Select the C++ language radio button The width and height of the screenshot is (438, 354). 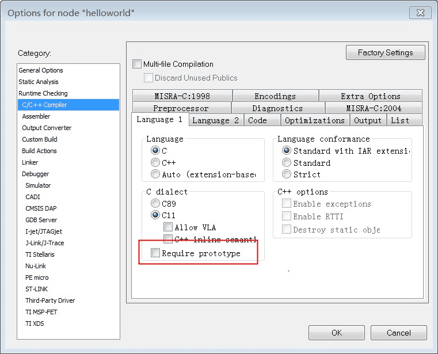point(155,163)
